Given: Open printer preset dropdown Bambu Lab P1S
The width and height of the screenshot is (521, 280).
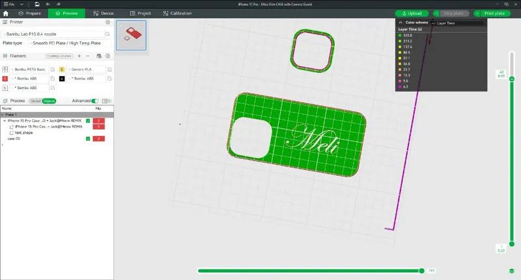Looking at the screenshot, I should coord(53,35).
